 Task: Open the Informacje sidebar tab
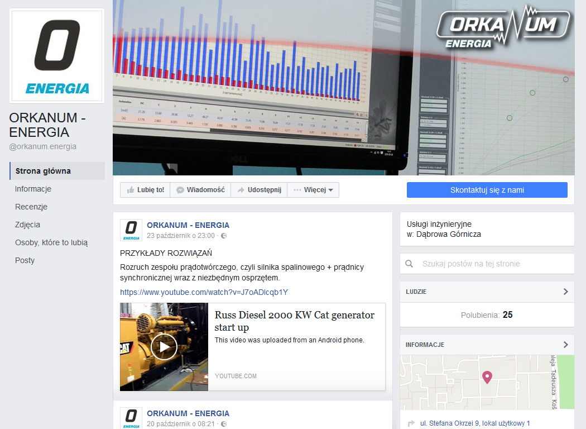click(33, 189)
